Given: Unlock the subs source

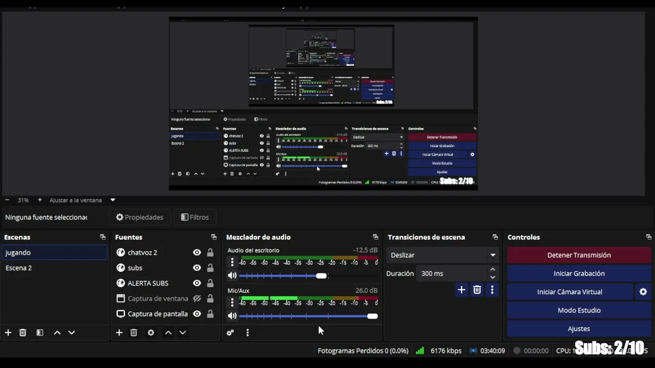Looking at the screenshot, I should click(x=210, y=268).
